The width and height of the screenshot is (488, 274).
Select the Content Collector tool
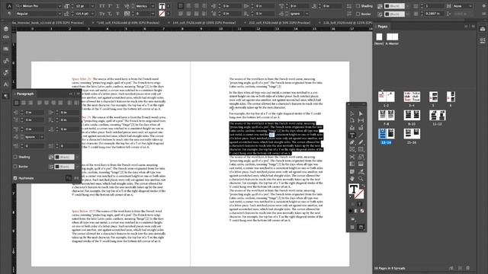pos(352,128)
